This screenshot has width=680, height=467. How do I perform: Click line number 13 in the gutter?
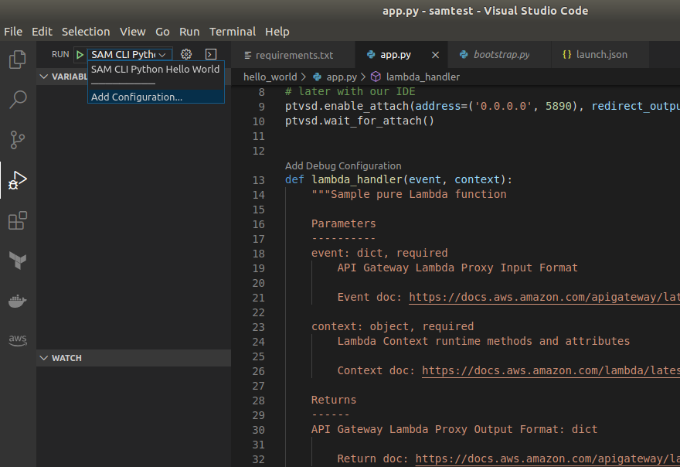point(258,180)
